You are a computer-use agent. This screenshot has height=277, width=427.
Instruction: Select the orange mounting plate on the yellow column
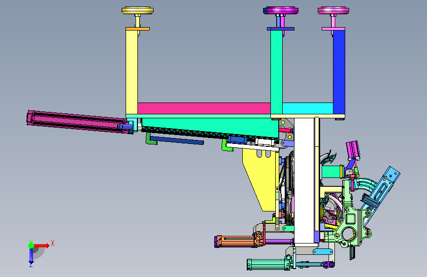pos(137,29)
